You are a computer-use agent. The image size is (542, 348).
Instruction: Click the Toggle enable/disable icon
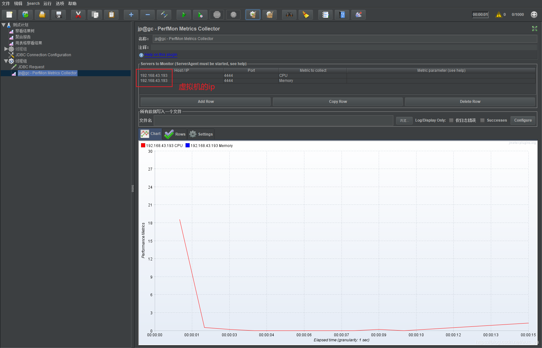(x=164, y=15)
